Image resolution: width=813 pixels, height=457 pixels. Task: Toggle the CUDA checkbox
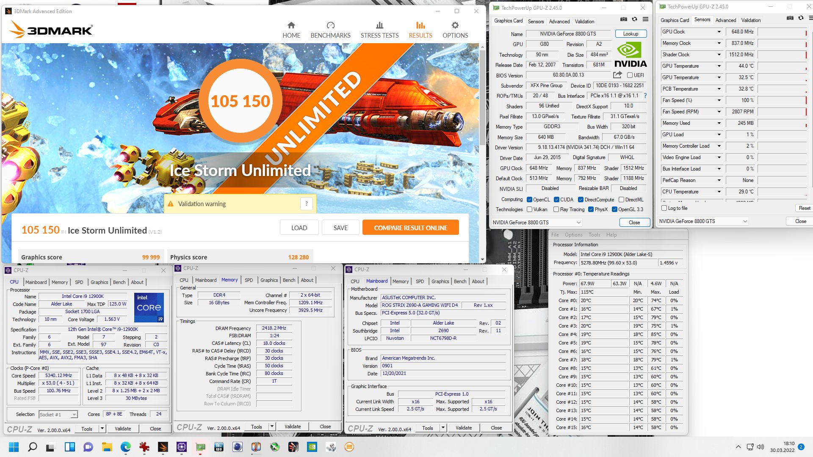[x=556, y=200]
